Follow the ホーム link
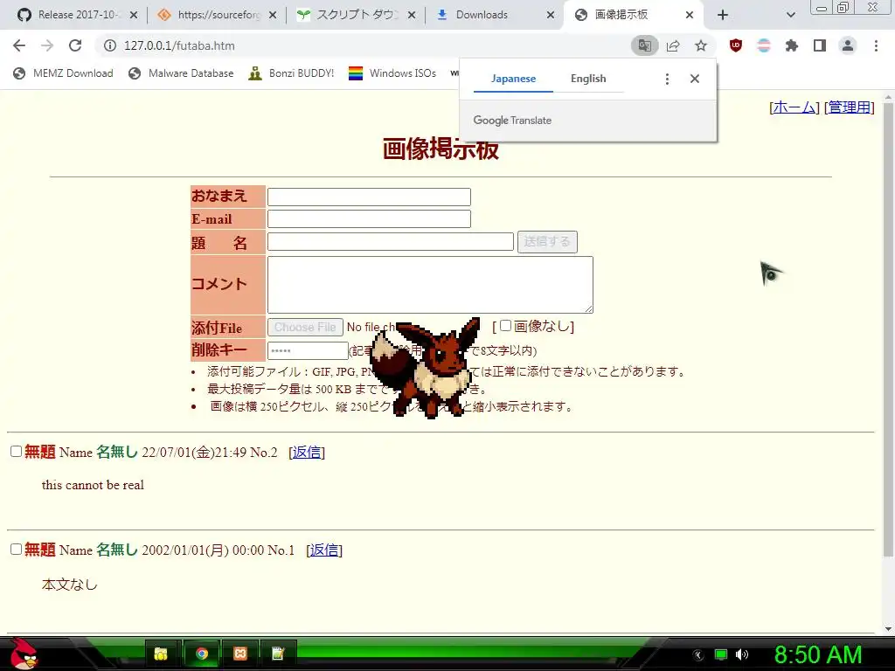Viewport: 895px width, 671px height. click(x=794, y=107)
